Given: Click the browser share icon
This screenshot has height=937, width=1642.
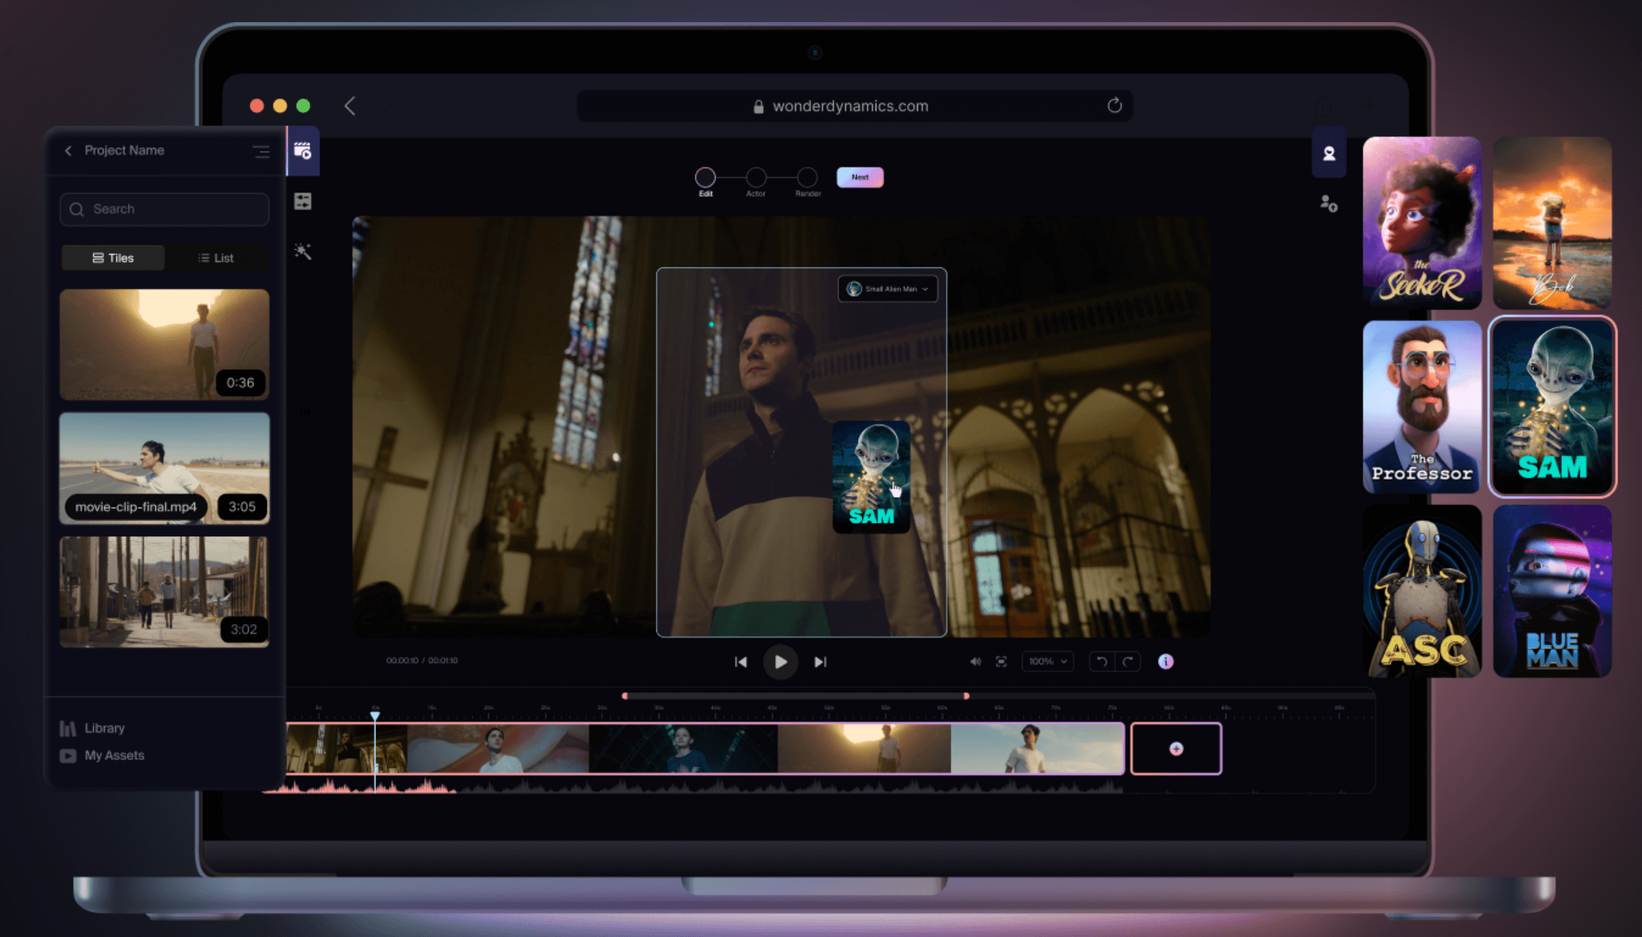Looking at the screenshot, I should (x=1323, y=105).
